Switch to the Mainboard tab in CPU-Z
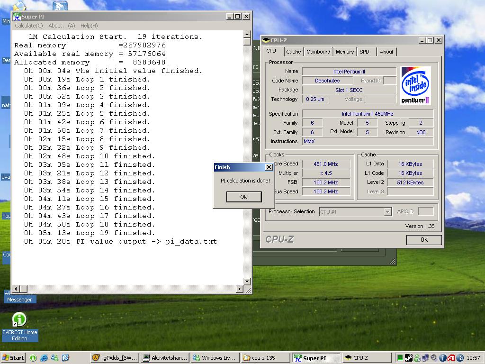The width and height of the screenshot is (485, 364). click(318, 52)
